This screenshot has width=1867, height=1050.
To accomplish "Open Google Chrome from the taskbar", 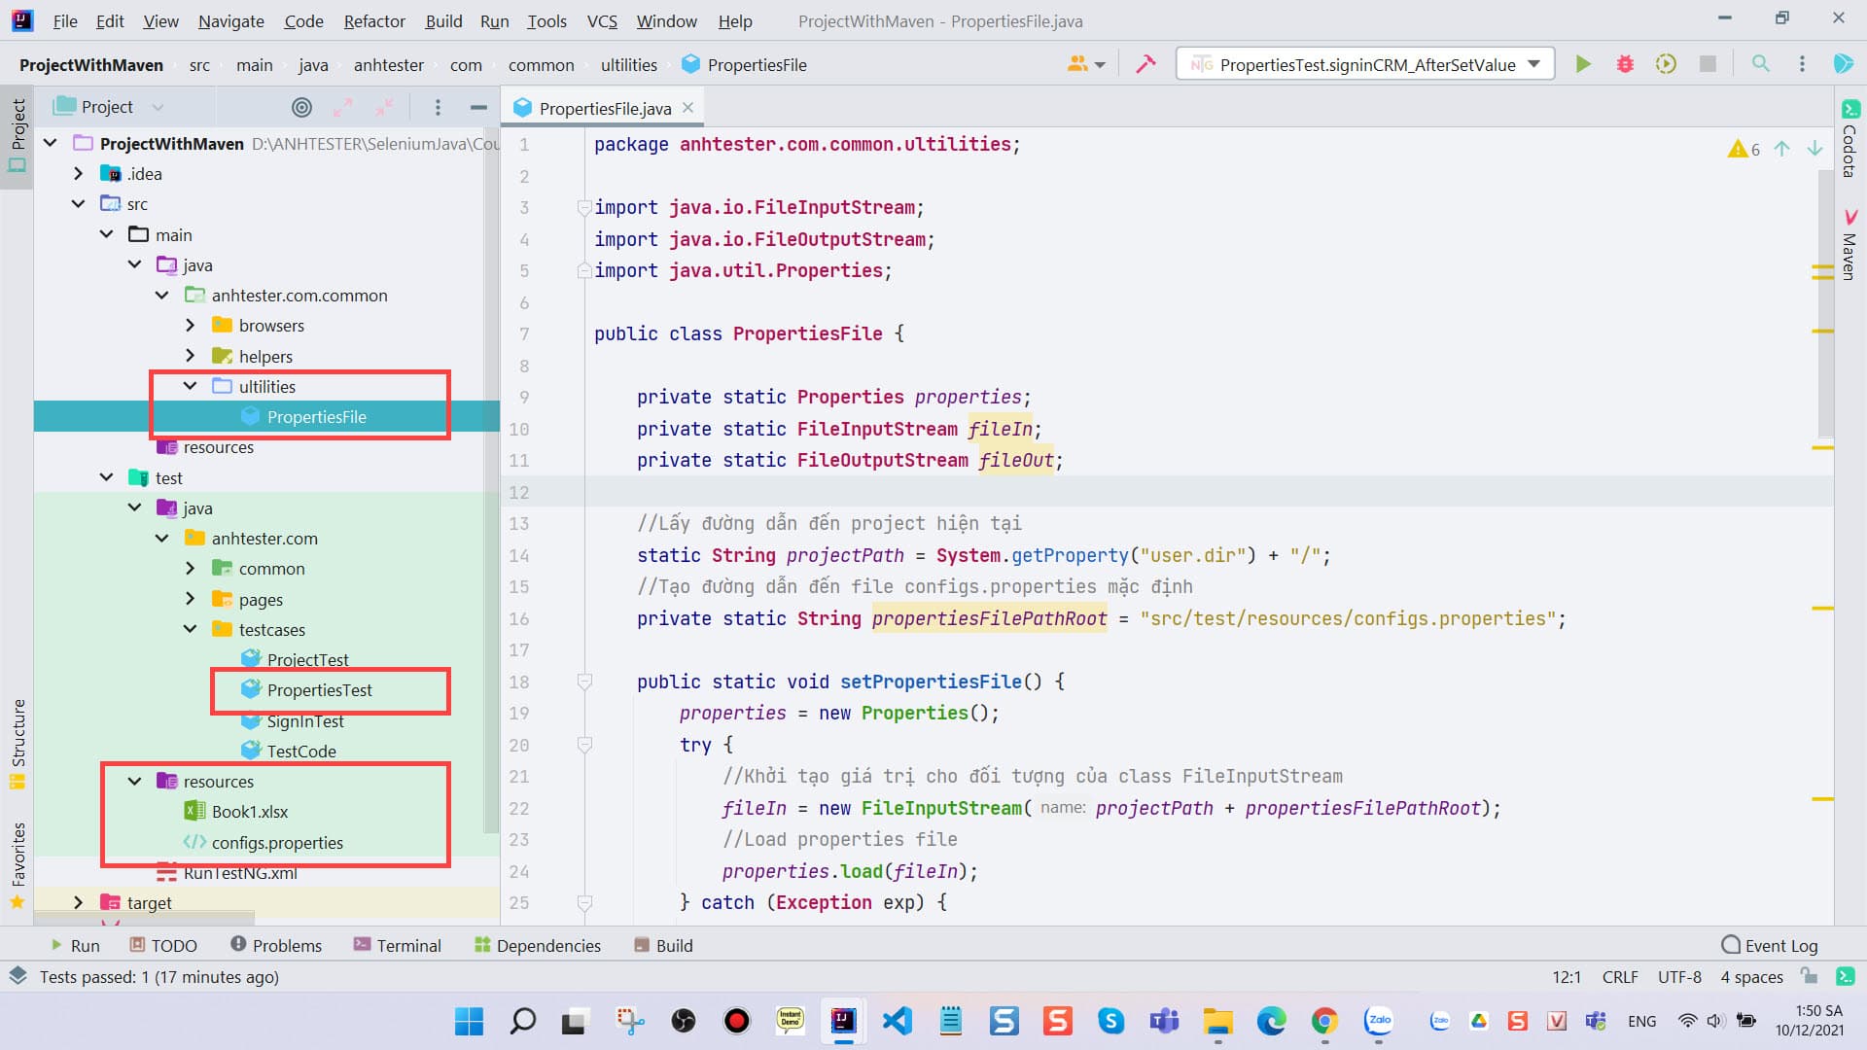I will (x=1323, y=1021).
